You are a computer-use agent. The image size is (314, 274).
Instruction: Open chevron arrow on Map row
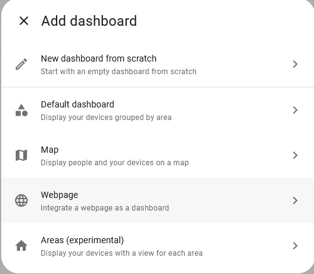[295, 155]
